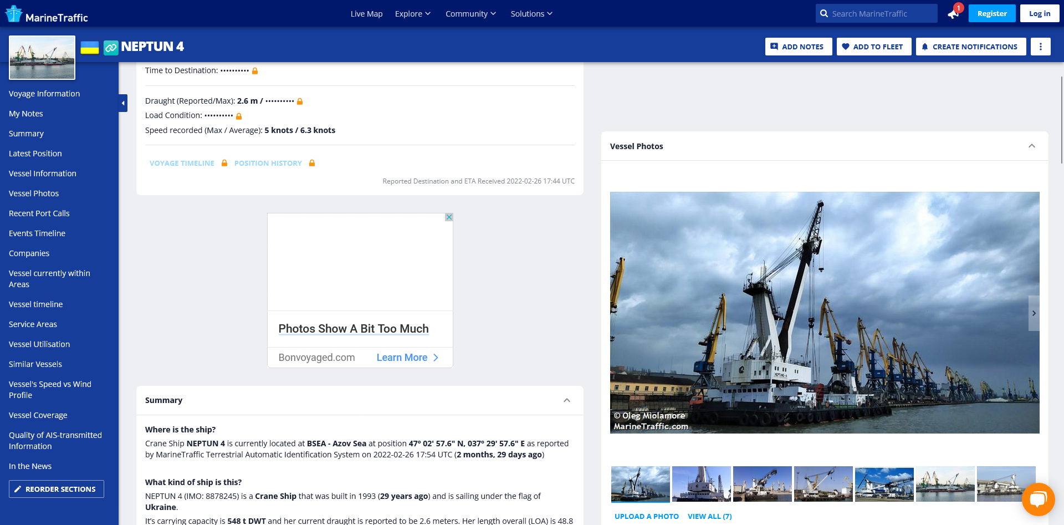Click the REORDER SECTIONS button
Image resolution: width=1064 pixels, height=525 pixels.
click(57, 489)
